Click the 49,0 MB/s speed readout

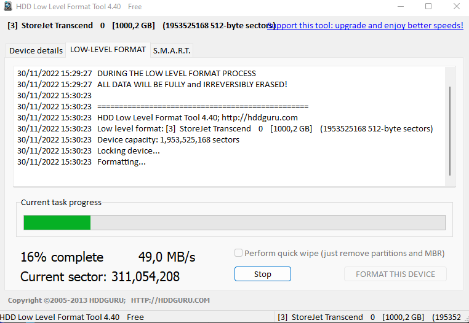click(166, 257)
